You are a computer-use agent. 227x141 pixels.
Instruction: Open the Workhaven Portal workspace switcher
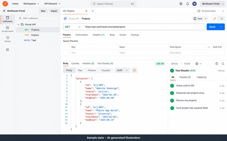coord(212,4)
